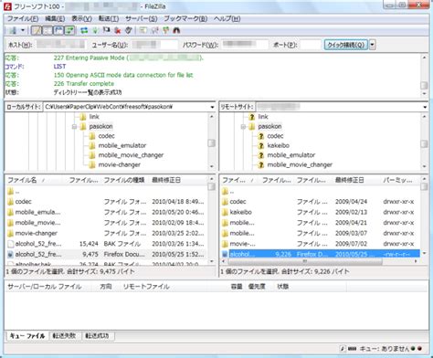Click the message log vertical scrollbar thumb

424,86
